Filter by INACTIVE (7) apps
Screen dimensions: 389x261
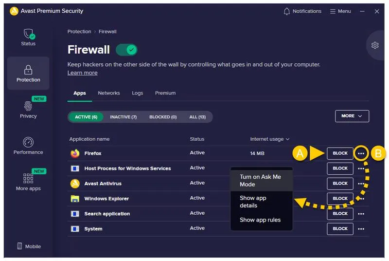point(124,117)
